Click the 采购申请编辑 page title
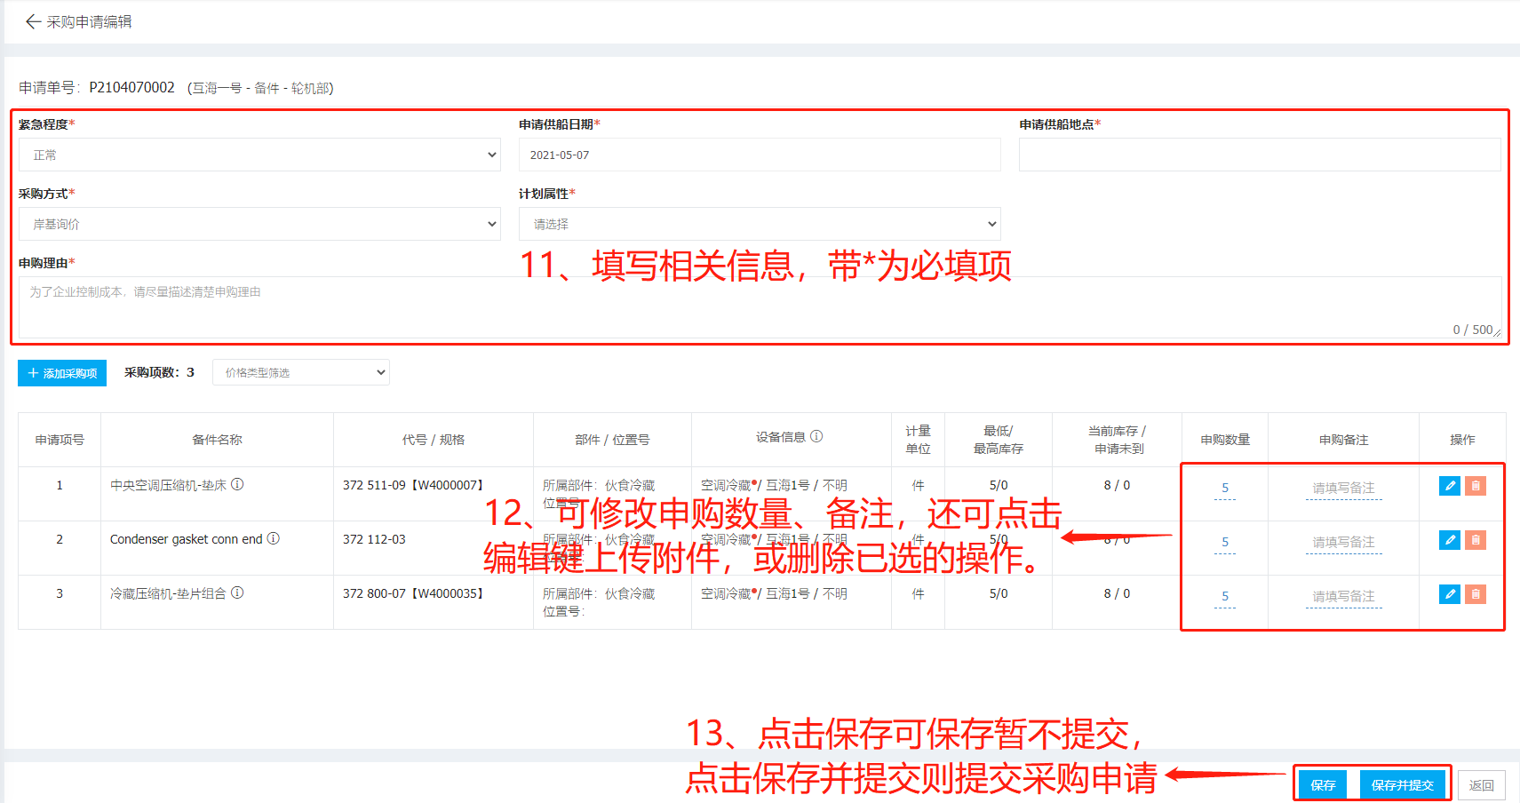The width and height of the screenshot is (1520, 803). (x=89, y=21)
